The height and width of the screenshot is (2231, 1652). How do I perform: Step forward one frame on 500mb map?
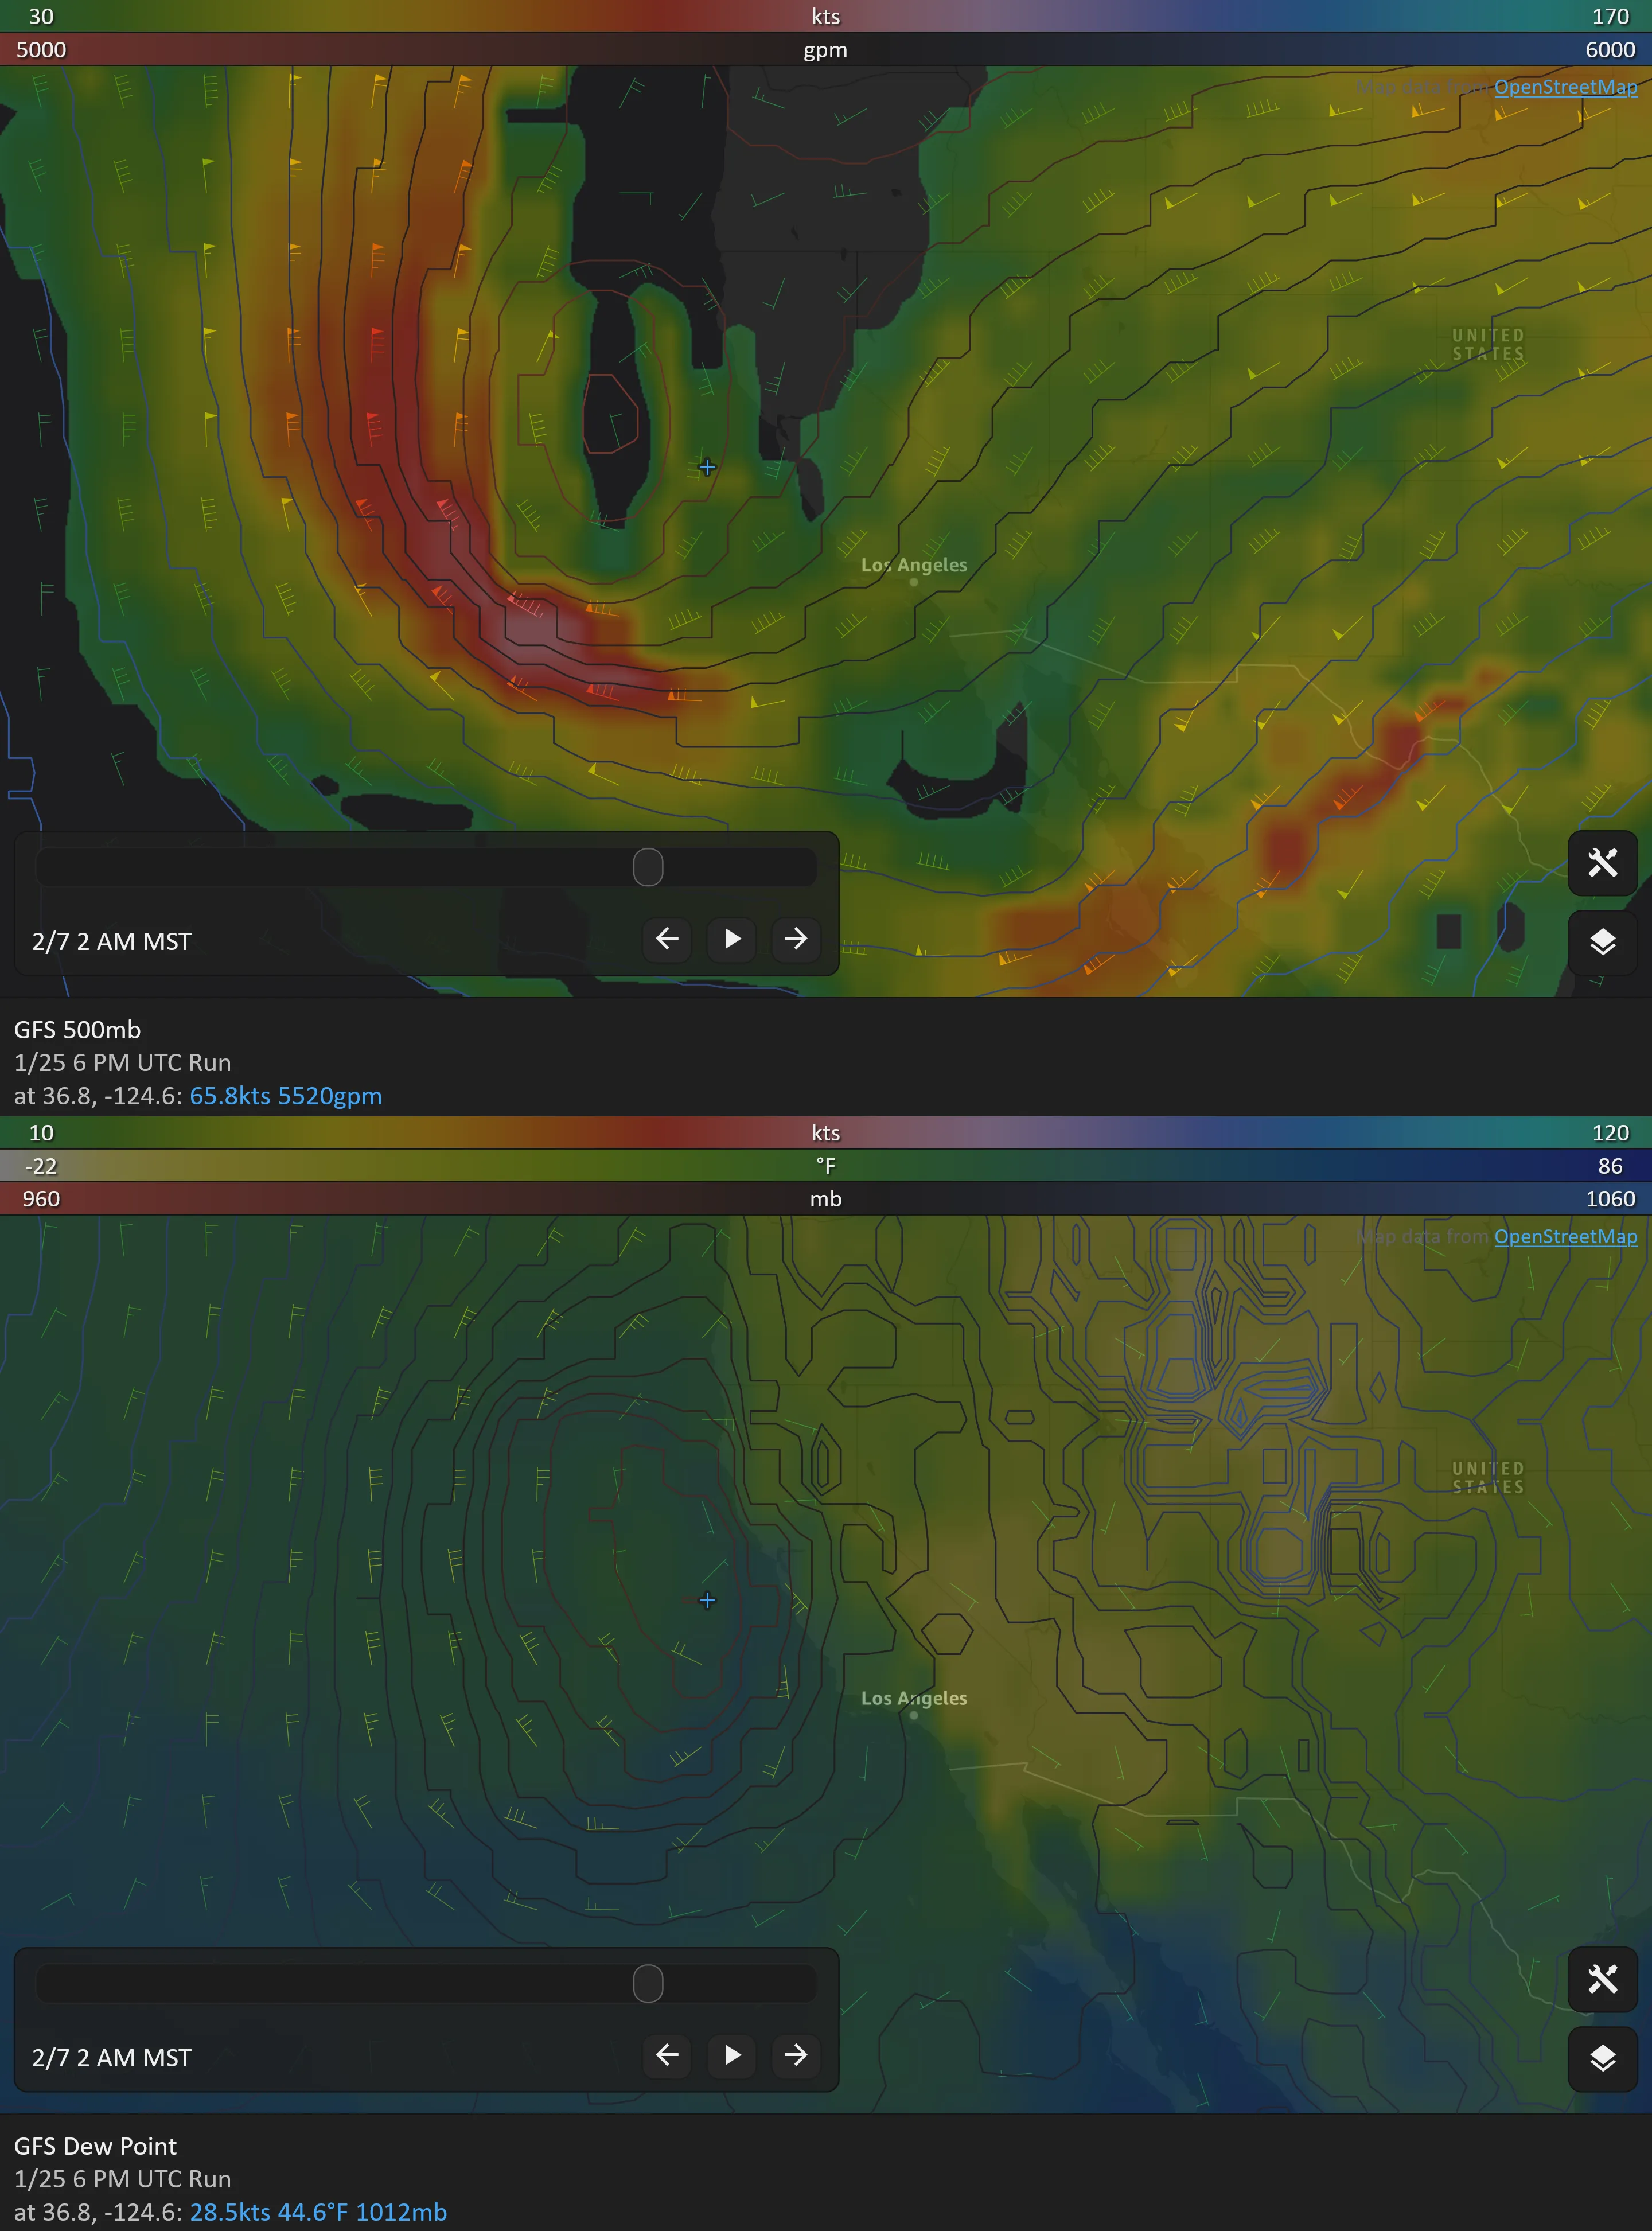[796, 939]
